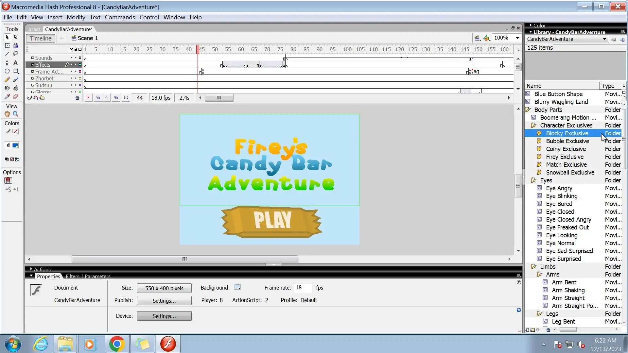Toggle Snap to Objects magnet option
This screenshot has height=353, width=628.
(x=8, y=180)
